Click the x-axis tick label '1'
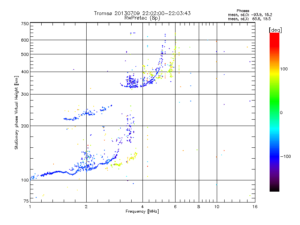 click(x=30, y=207)
